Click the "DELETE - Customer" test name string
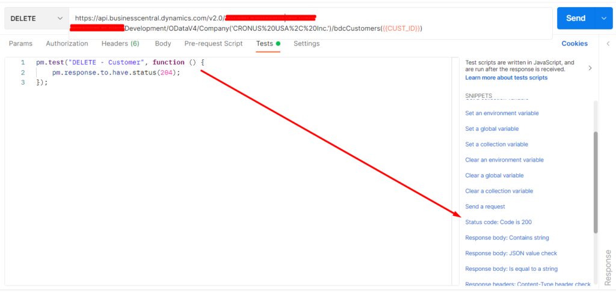616x293 pixels. [106, 62]
